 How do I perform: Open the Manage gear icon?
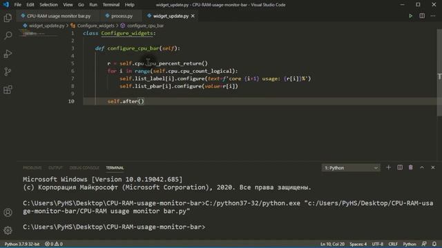8,230
